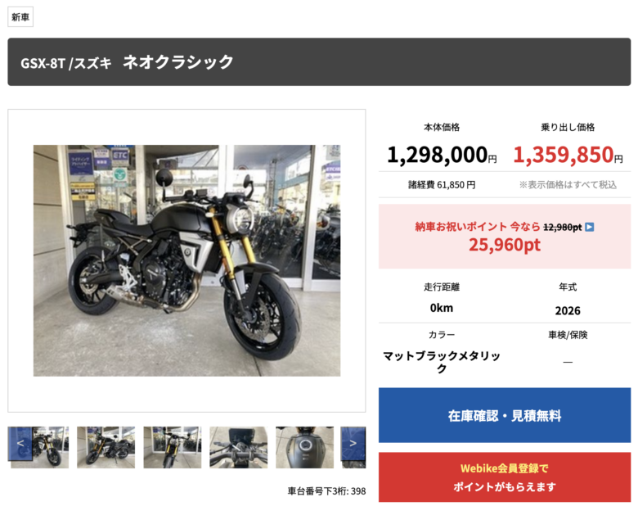Select the second motorcycle side-view thumbnail
The height and width of the screenshot is (506, 638).
click(106, 447)
